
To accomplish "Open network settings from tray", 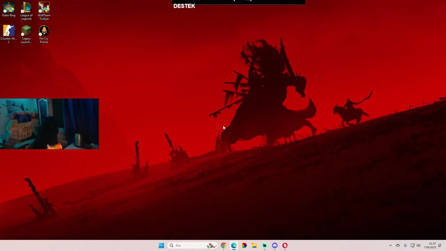I will coord(413,245).
